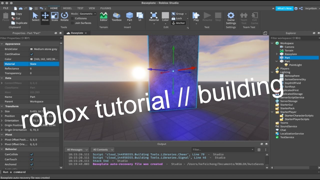
Task: Click the Run a command bar
Action: coord(160,172)
